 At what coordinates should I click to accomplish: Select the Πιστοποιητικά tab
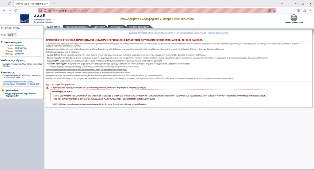click(117, 27)
